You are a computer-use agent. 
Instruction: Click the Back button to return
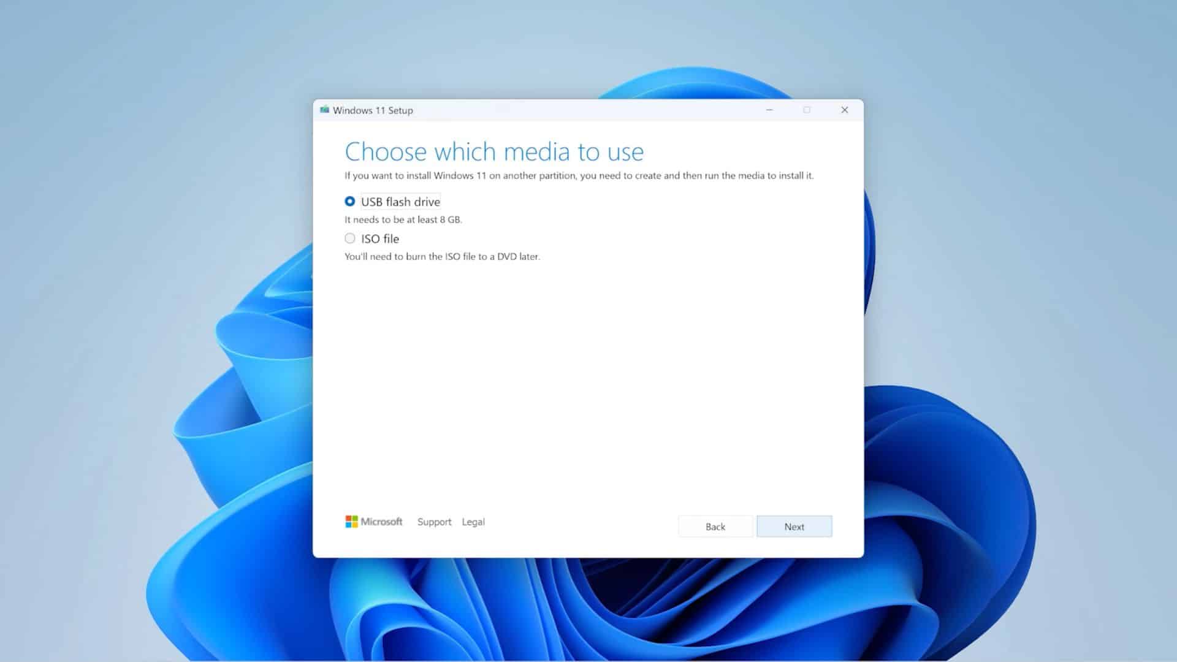pos(715,526)
